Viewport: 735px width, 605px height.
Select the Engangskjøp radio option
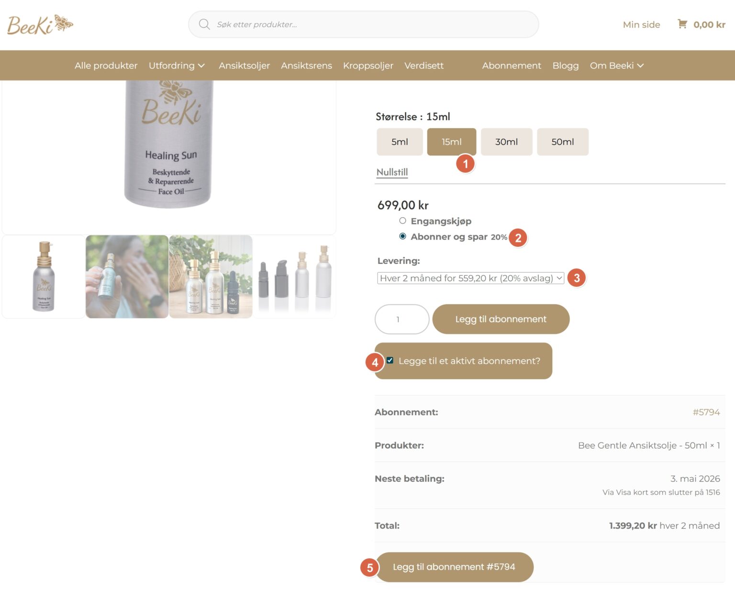pos(403,220)
